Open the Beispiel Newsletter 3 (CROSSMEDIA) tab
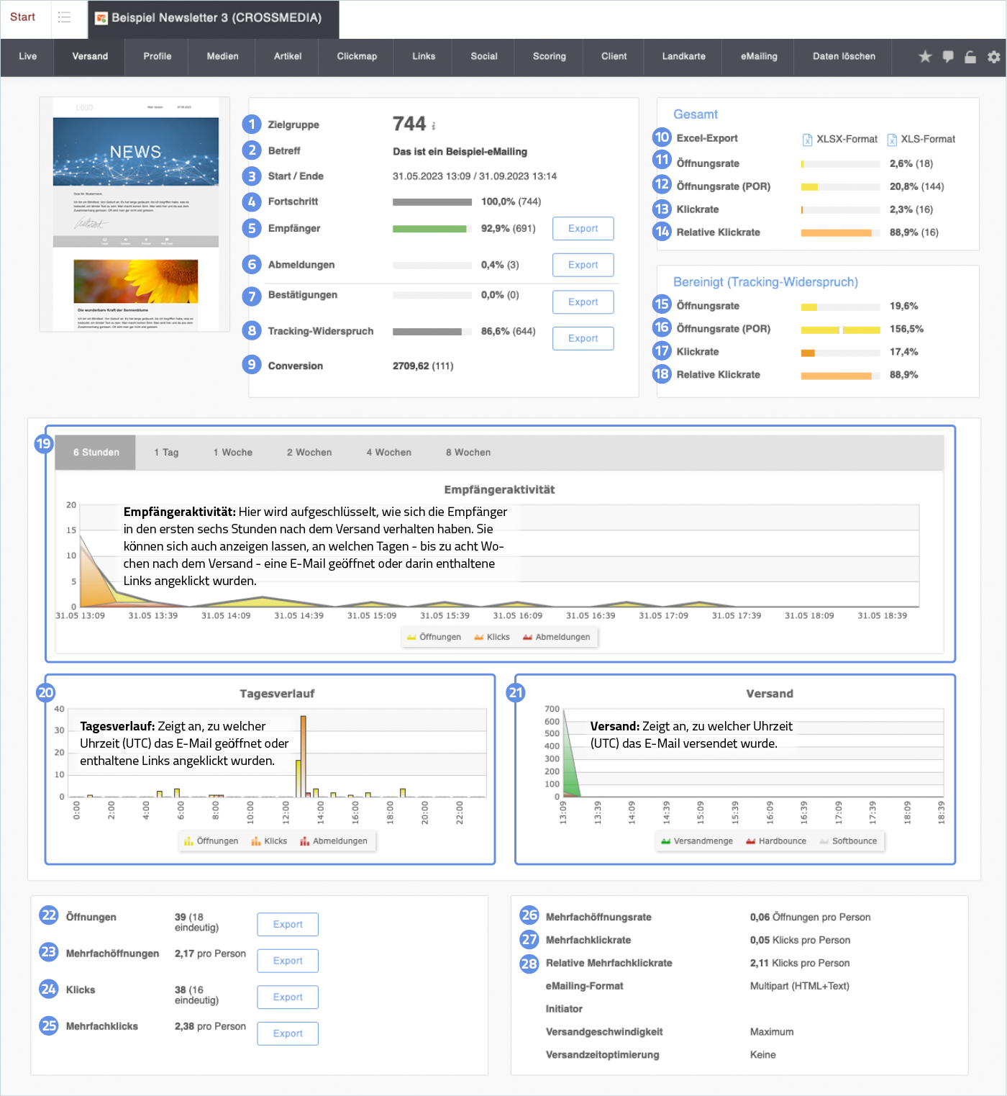1007x1096 pixels. point(214,19)
